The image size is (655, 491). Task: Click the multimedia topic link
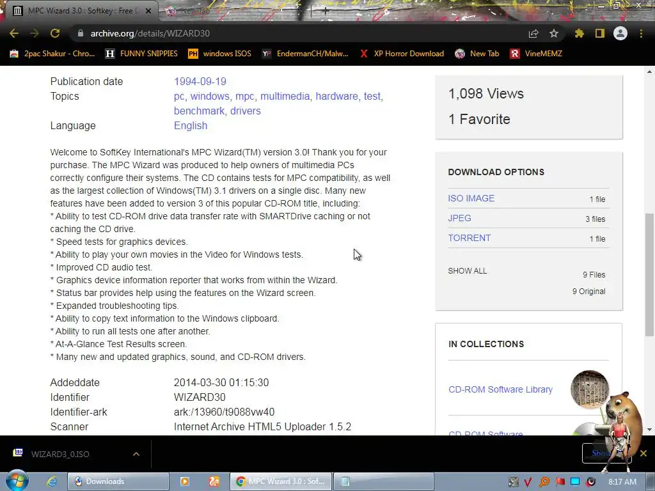click(x=285, y=96)
